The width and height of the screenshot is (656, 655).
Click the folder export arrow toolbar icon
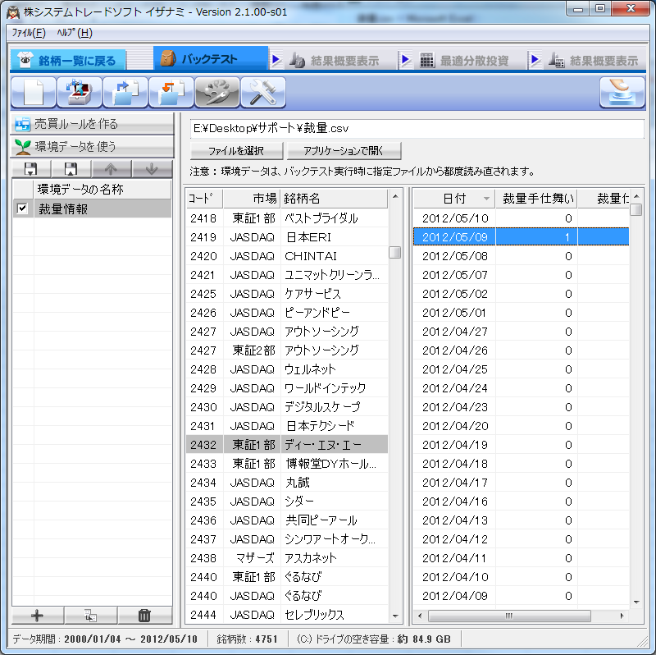(x=125, y=92)
